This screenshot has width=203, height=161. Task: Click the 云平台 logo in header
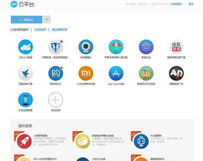pos(22,4)
